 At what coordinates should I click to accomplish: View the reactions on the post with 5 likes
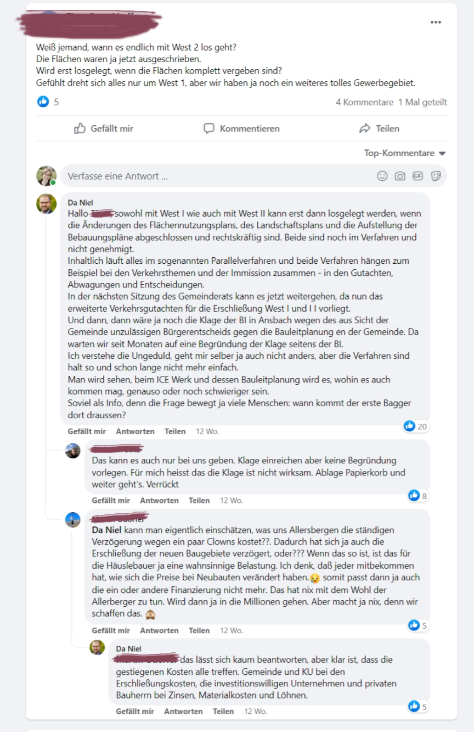pyautogui.click(x=48, y=102)
